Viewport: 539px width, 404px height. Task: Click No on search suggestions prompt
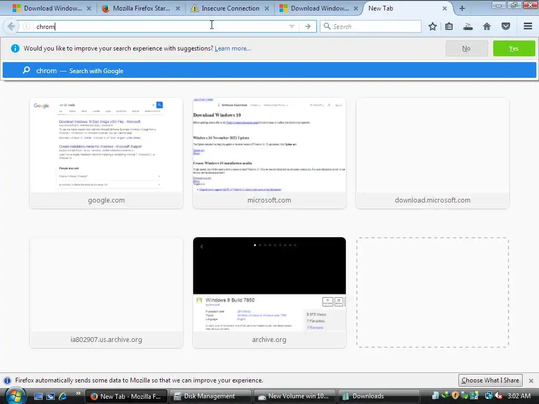(466, 48)
